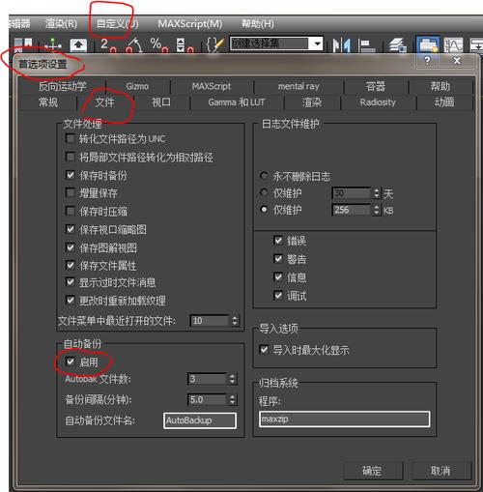The height and width of the screenshot is (492, 483).
Task: Click the dialog's question mark help button
Action: [427, 61]
